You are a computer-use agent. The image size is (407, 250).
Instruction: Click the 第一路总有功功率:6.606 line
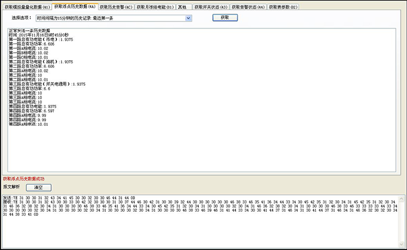(31, 44)
